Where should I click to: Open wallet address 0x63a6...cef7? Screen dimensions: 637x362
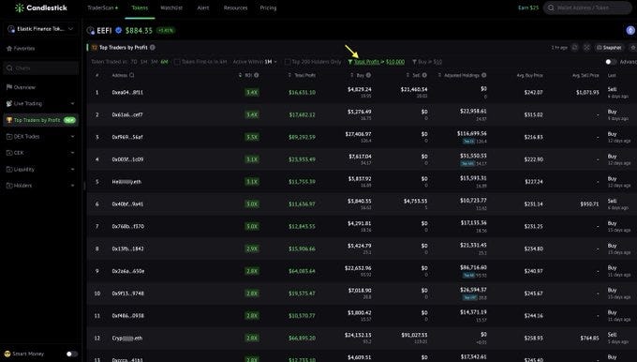click(127, 114)
